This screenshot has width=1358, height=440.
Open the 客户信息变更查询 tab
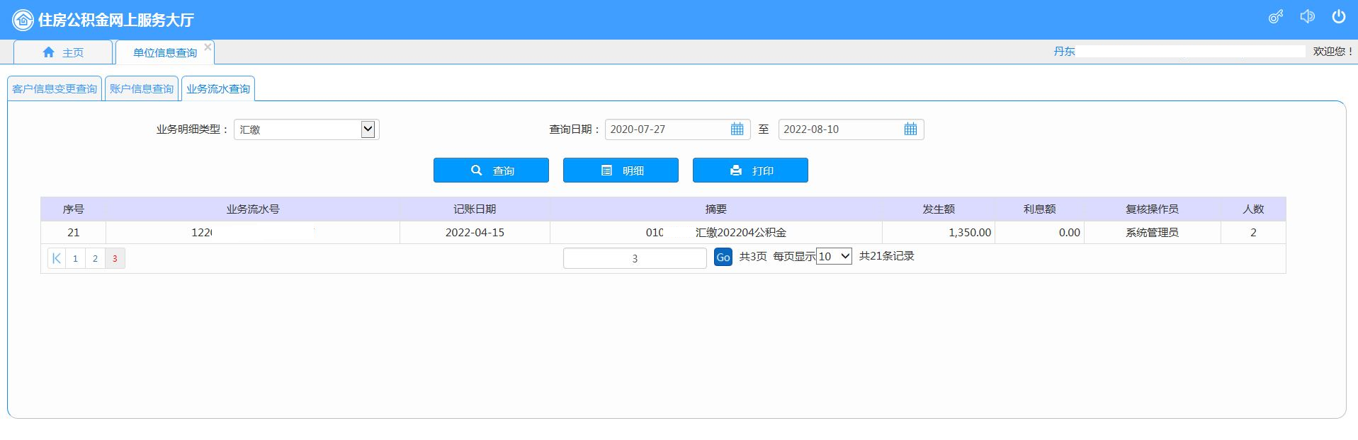tap(55, 89)
